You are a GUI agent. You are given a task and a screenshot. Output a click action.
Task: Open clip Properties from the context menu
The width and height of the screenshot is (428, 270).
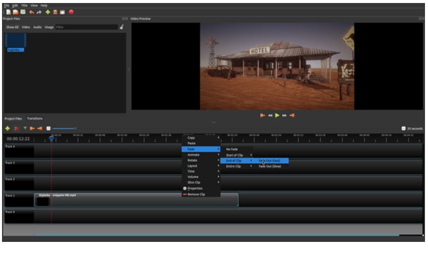coord(201,189)
